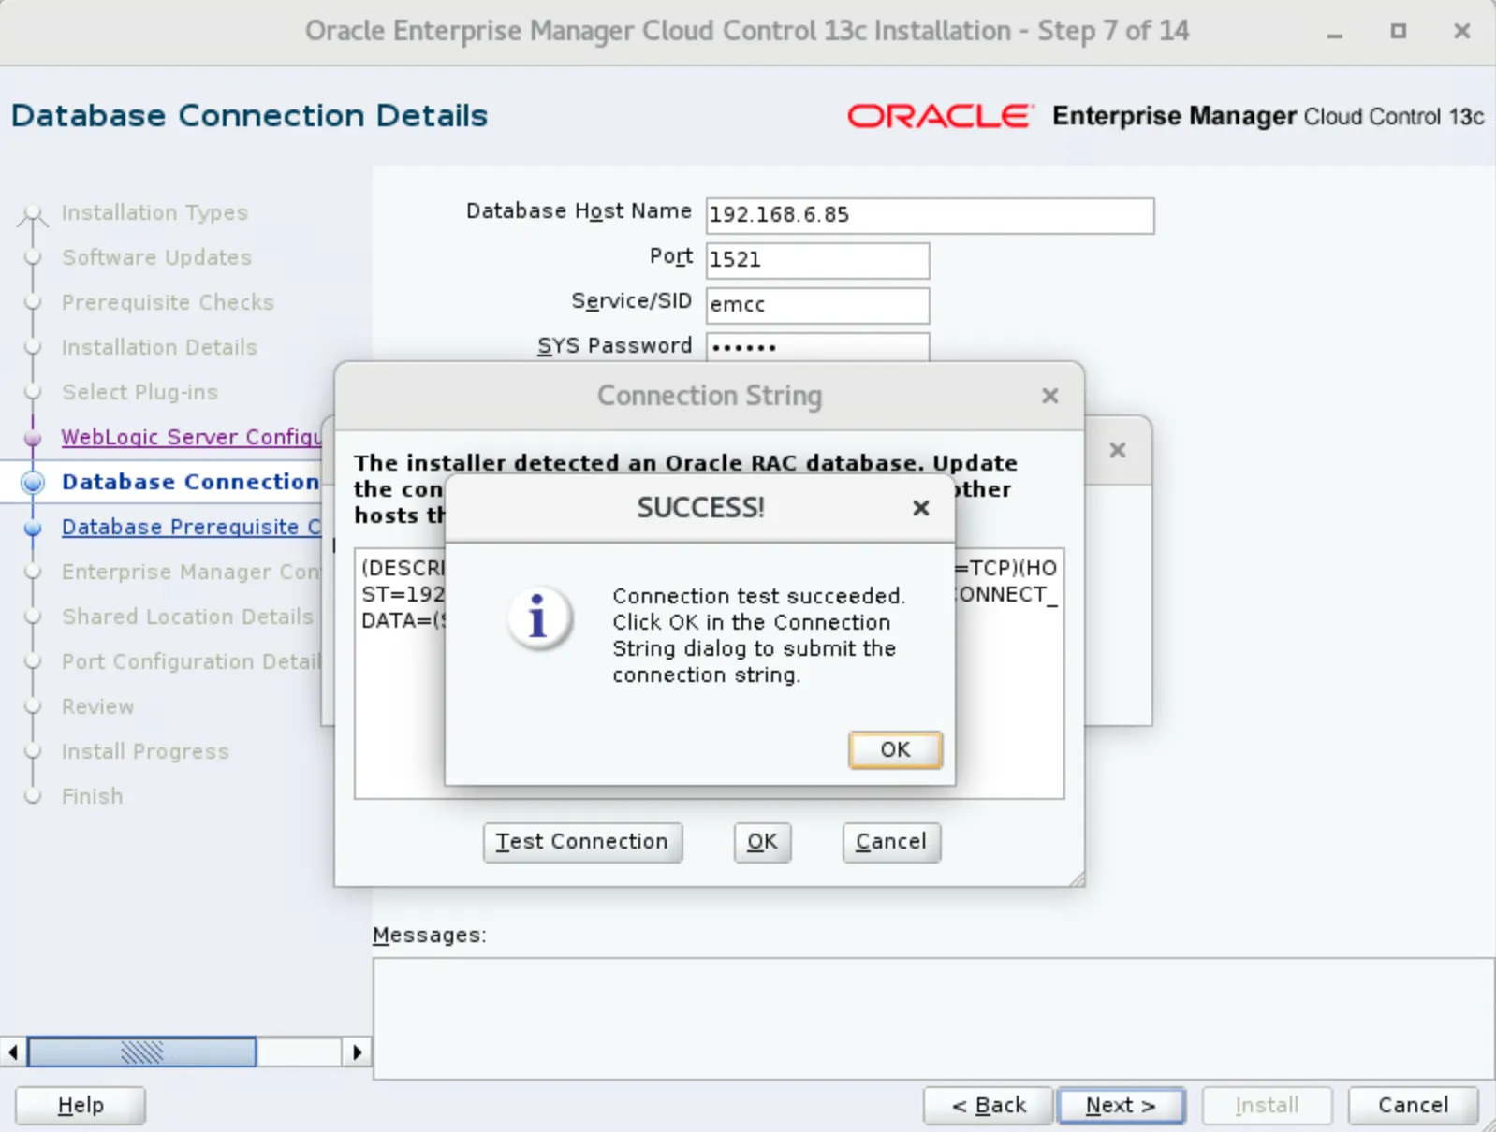
Task: Close the SUCCESS popup with X
Action: 920,508
